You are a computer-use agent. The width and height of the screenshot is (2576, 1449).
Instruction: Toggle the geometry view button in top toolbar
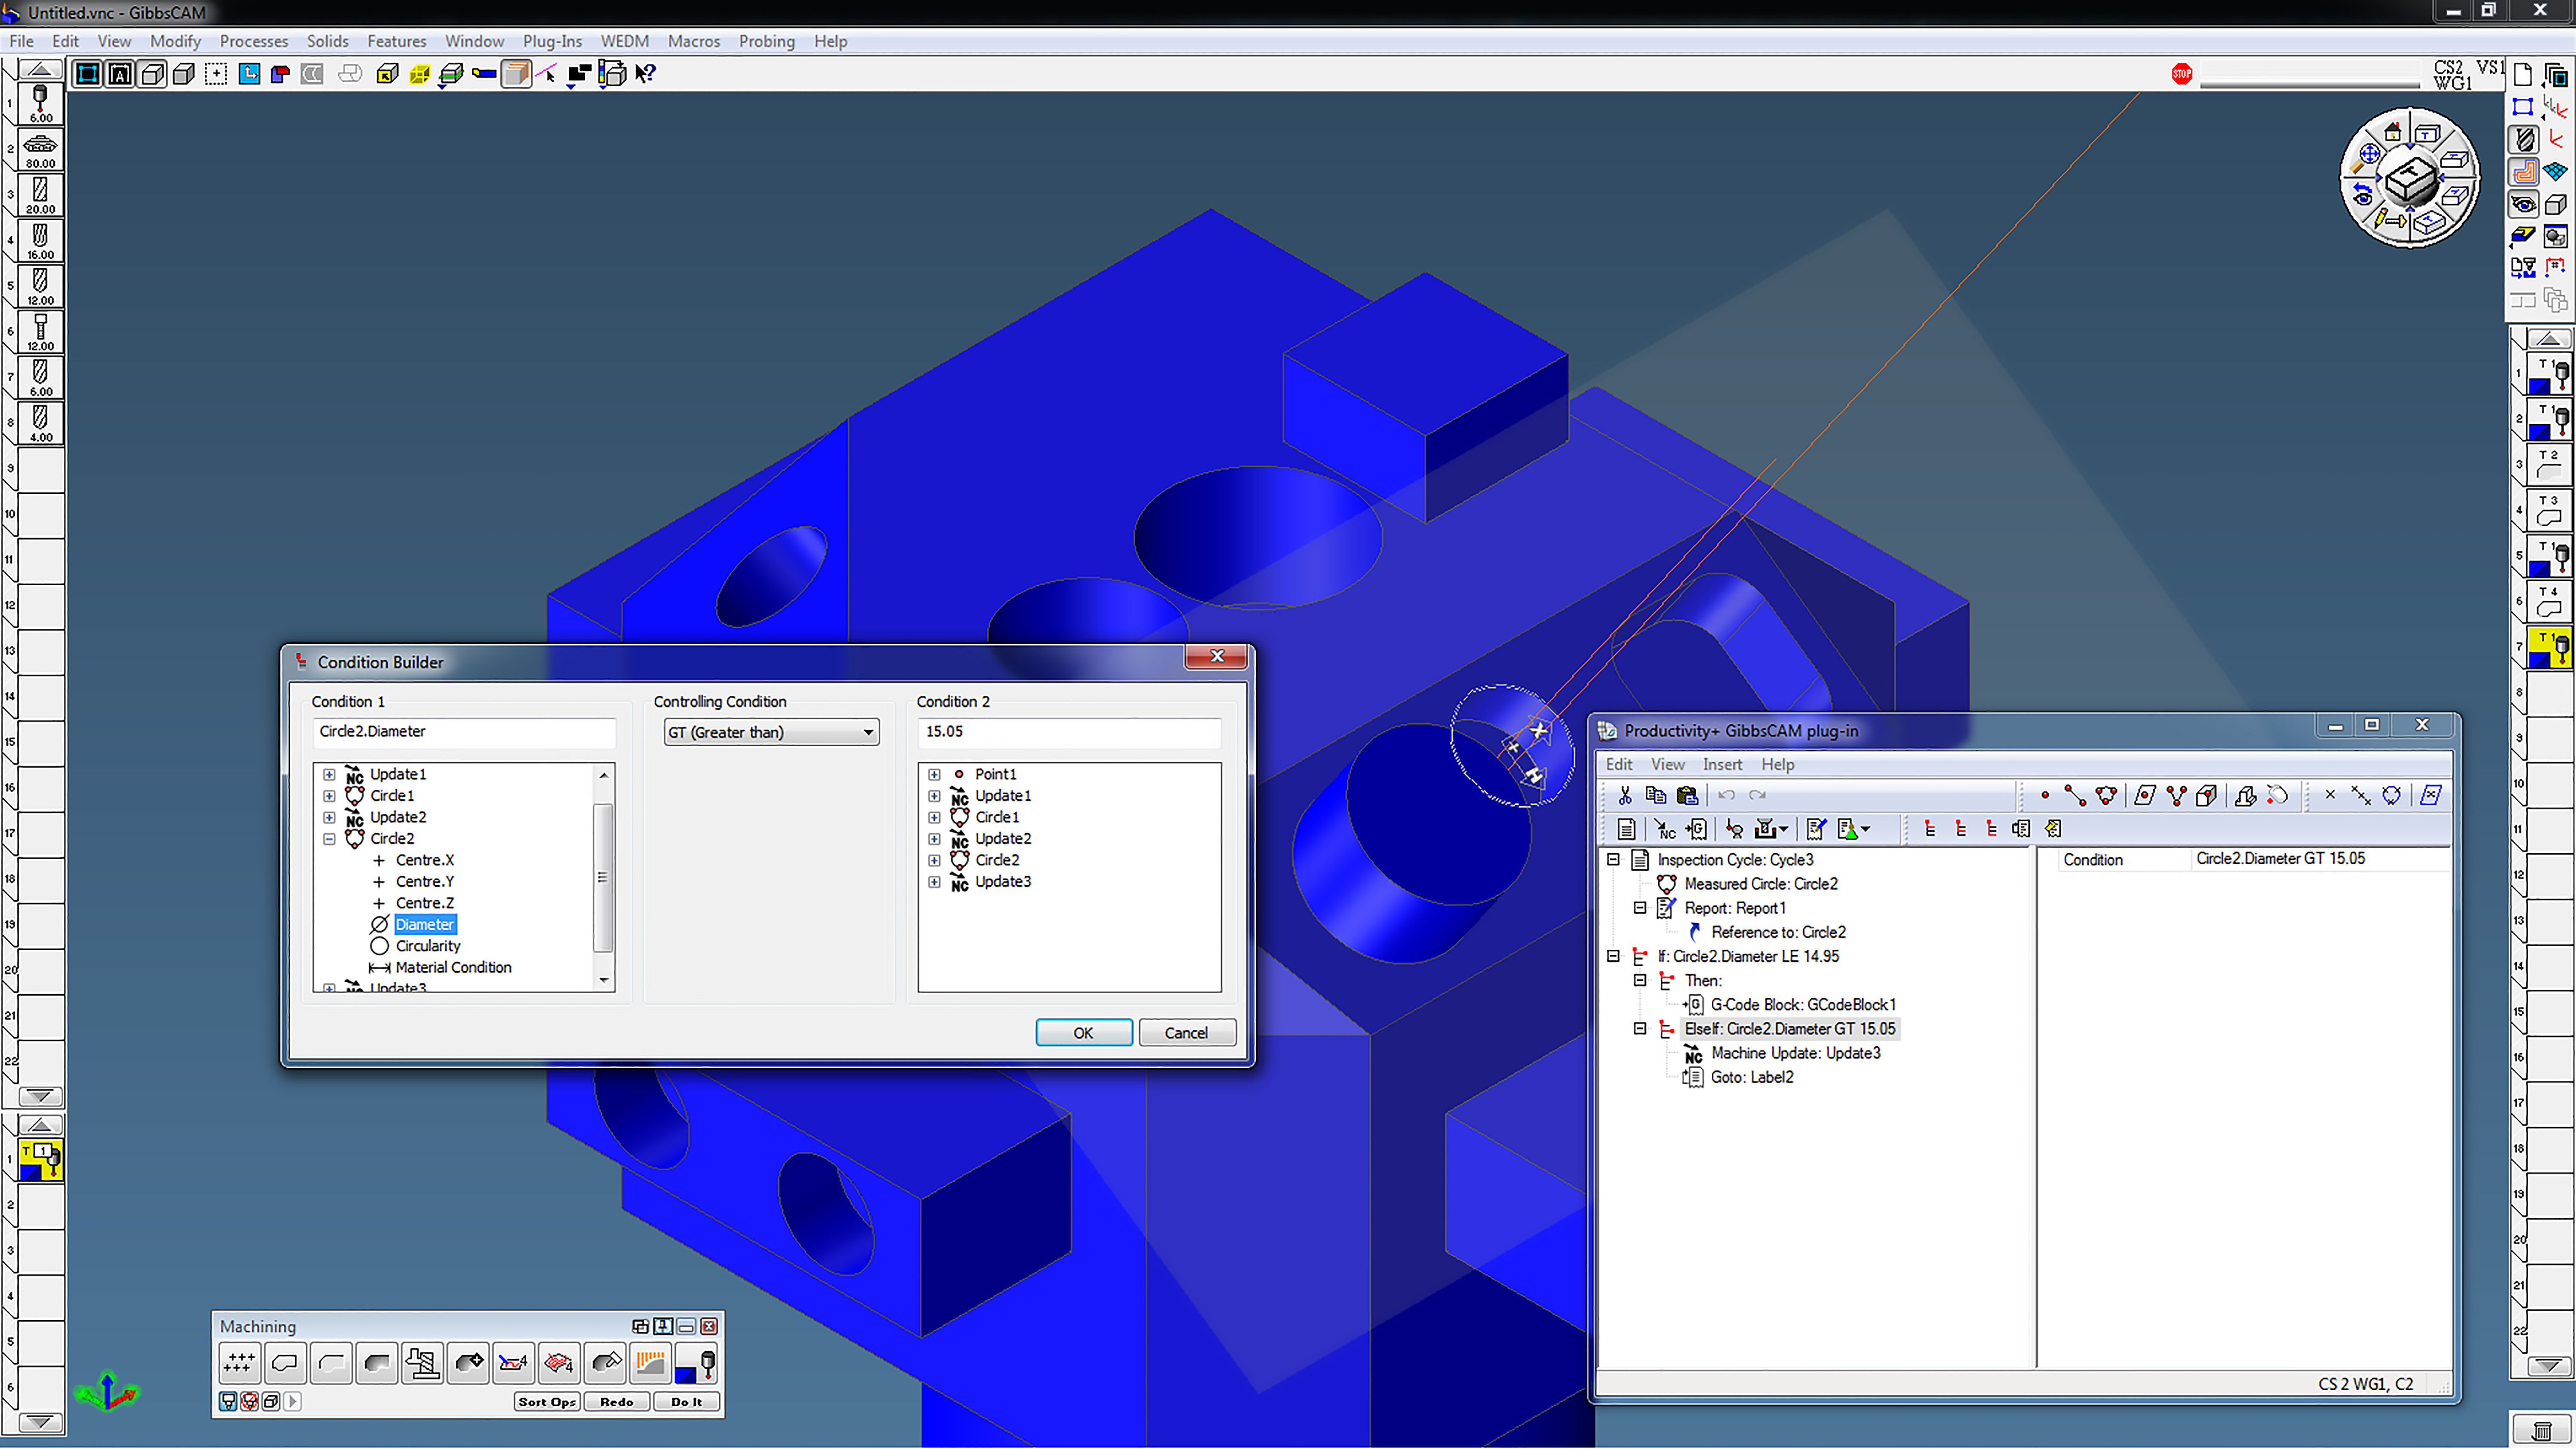[x=88, y=74]
